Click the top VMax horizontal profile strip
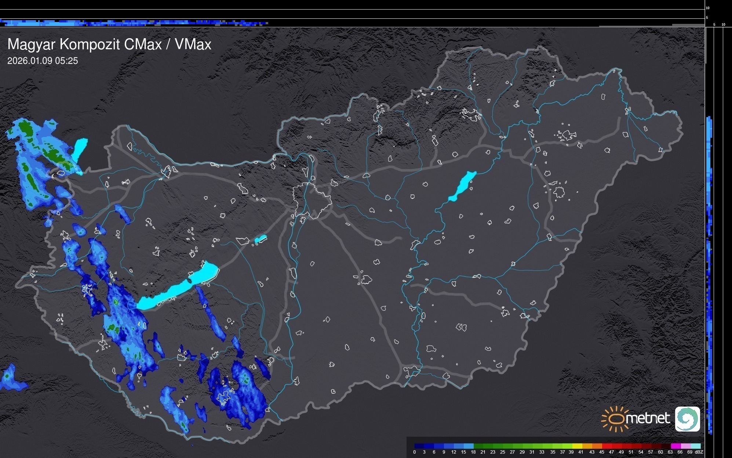Screen dimensions: 732x458 (x=134, y=23)
